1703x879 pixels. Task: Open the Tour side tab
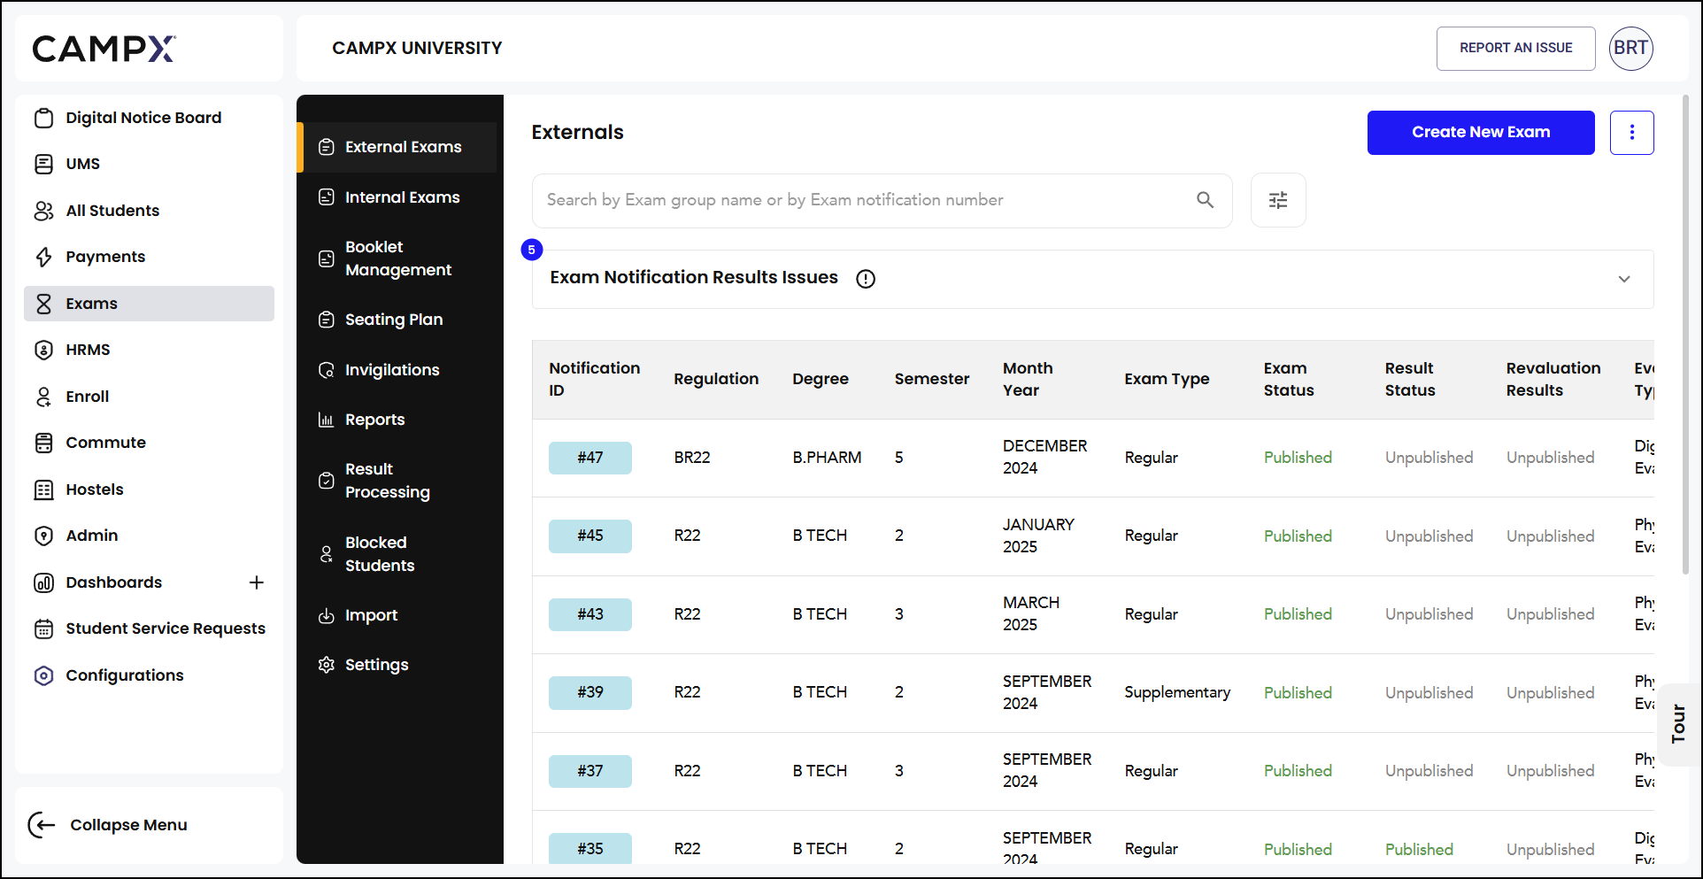coord(1678,724)
